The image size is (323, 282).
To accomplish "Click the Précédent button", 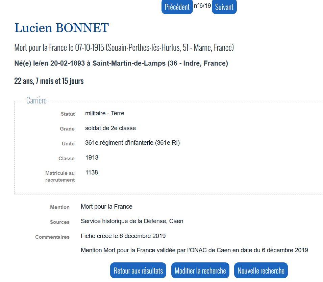I will 177,7.
